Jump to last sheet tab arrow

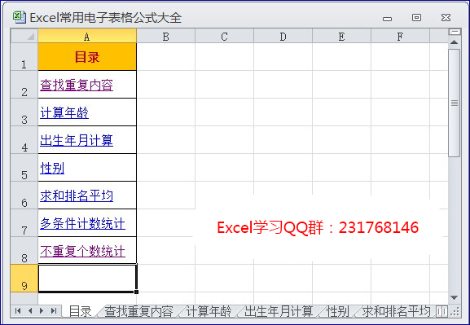point(54,311)
